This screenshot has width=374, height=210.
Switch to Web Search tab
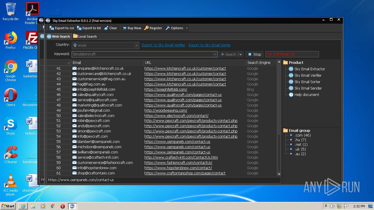[58, 36]
